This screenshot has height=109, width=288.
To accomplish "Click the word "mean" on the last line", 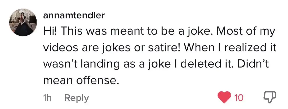I will tap(58, 80).
